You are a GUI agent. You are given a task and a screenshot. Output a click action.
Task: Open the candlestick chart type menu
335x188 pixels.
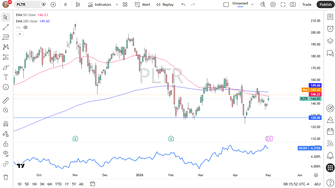[78, 4]
